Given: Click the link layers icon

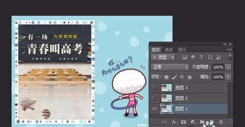Looking at the screenshot, I should [x=164, y=122].
